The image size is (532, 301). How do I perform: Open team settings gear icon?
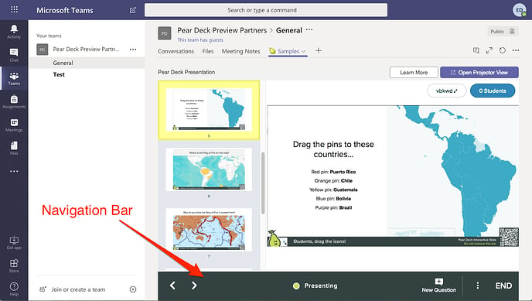click(x=133, y=289)
